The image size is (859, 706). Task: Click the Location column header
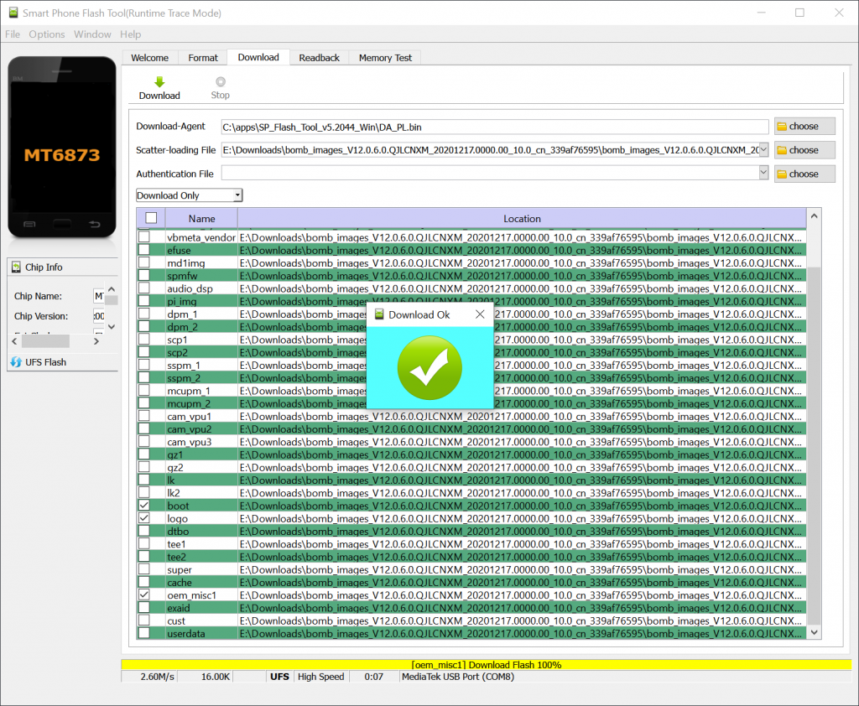pos(522,219)
